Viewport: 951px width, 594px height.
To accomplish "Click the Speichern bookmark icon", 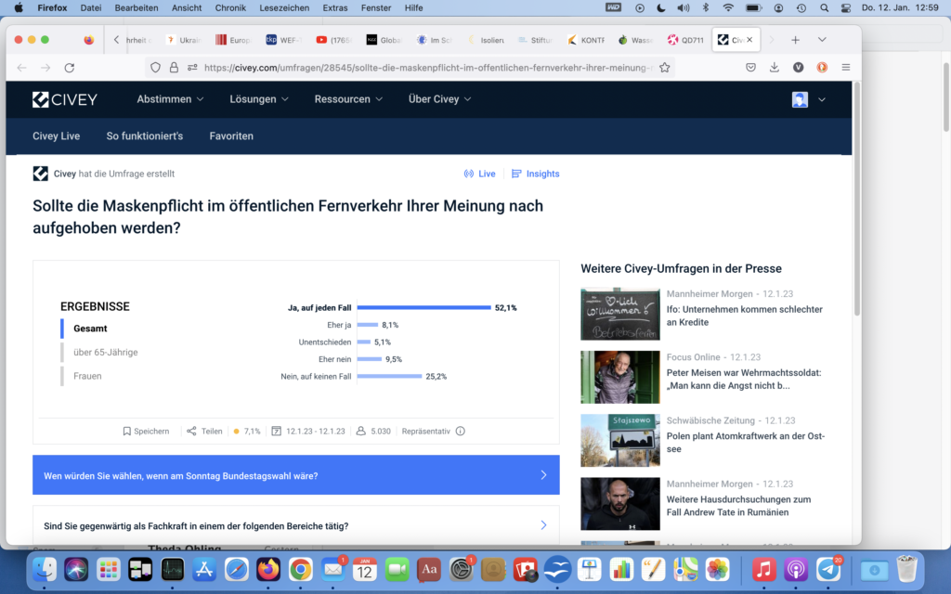I will point(127,431).
